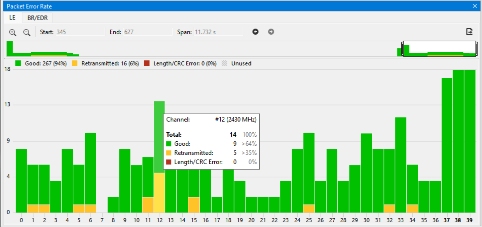482x227 pixels.
Task: Click legend text "Length/CRC Error: 0 (0%)"
Action: (x=185, y=63)
